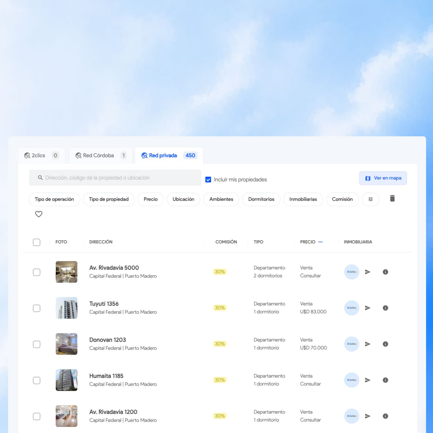Image resolution: width=433 pixels, height=433 pixels.
Task: Select the Red privada tab
Action: click(x=169, y=156)
